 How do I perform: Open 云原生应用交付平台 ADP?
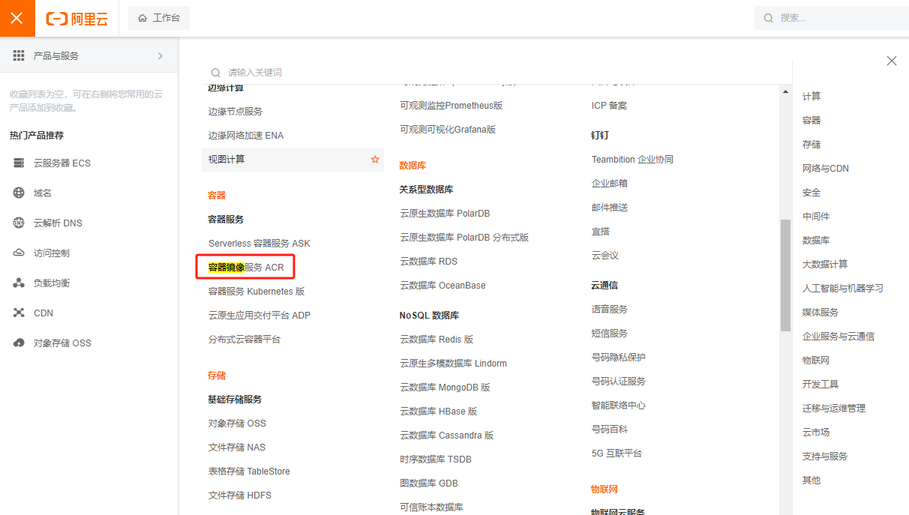tap(259, 315)
